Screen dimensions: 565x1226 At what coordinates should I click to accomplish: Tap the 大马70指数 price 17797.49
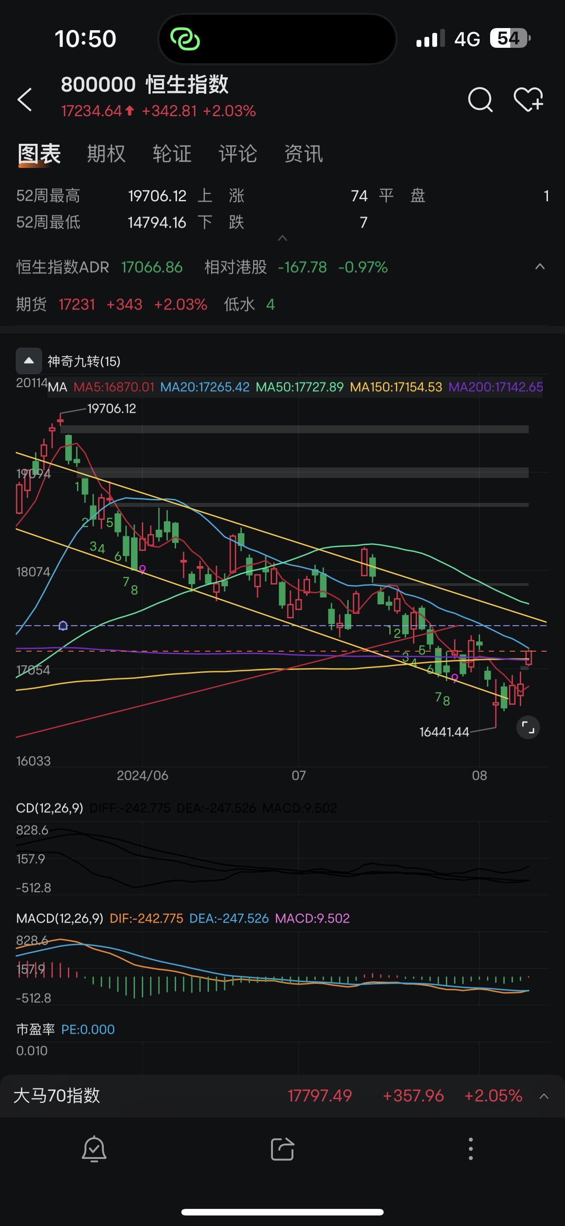coord(320,1096)
